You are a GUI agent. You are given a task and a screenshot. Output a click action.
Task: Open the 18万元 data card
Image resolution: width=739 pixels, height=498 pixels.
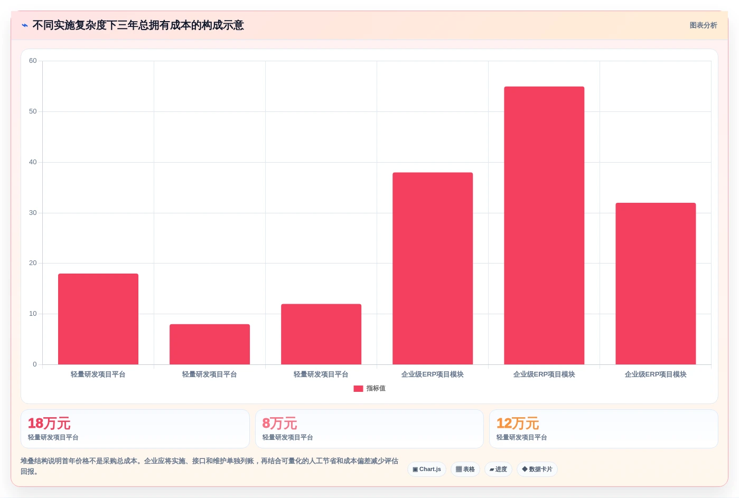pos(135,429)
